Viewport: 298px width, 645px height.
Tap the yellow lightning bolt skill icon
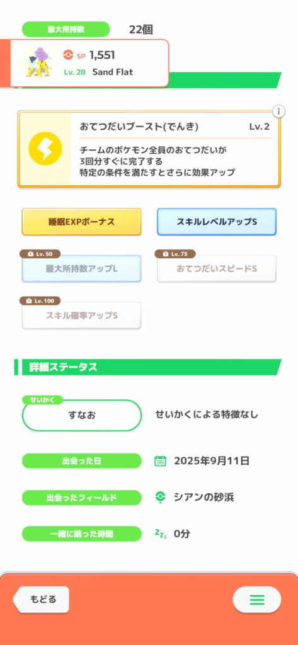pyautogui.click(x=45, y=149)
